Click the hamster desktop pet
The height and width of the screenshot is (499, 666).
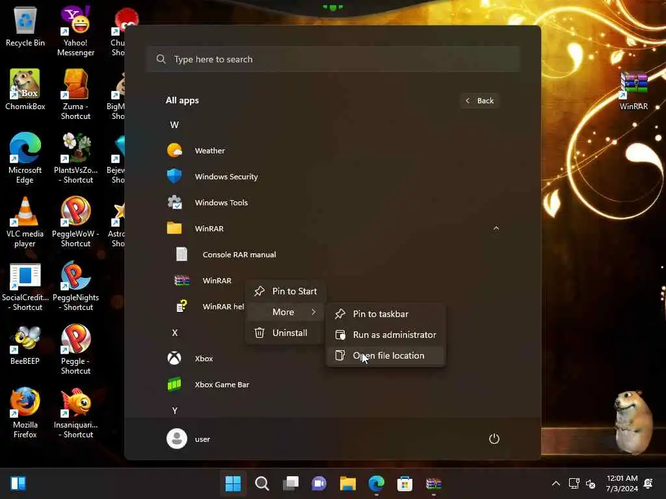[x=633, y=421]
